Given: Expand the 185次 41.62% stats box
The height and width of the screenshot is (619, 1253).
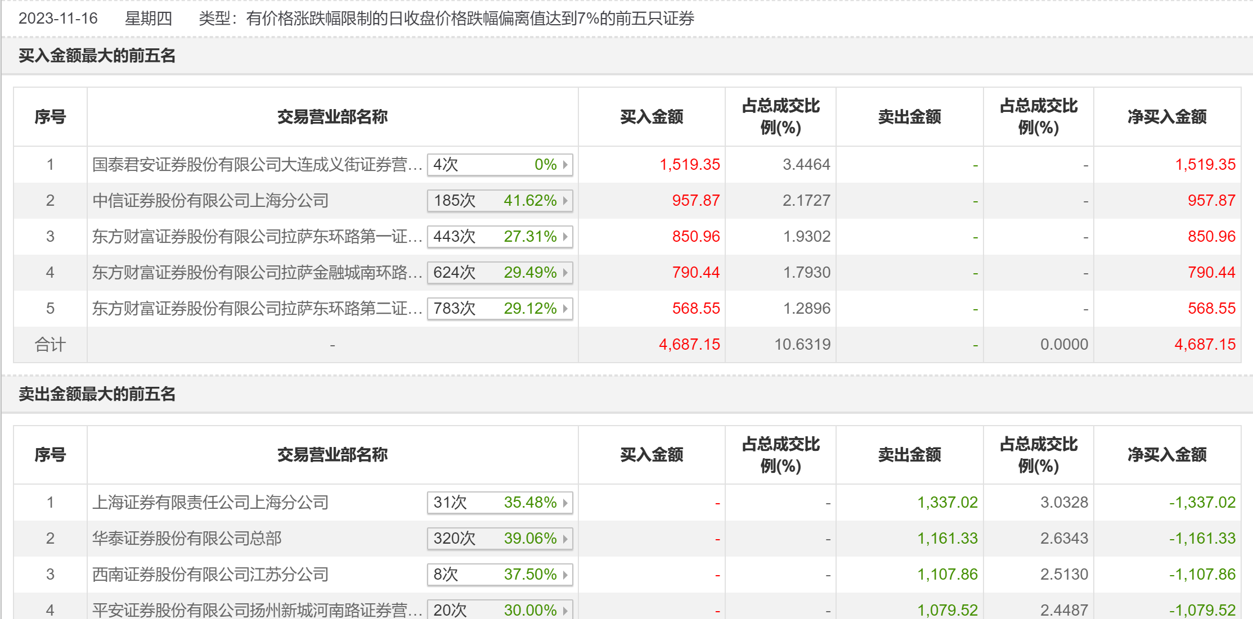Looking at the screenshot, I should pos(500,201).
